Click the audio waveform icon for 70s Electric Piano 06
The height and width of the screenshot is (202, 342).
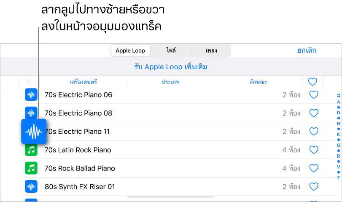[x=31, y=95]
